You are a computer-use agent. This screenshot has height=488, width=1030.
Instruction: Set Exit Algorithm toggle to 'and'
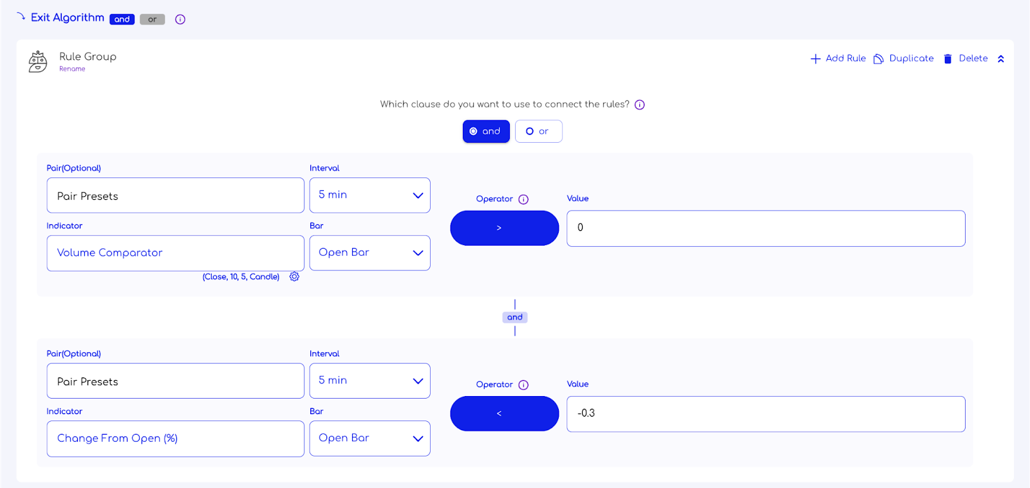tap(122, 19)
